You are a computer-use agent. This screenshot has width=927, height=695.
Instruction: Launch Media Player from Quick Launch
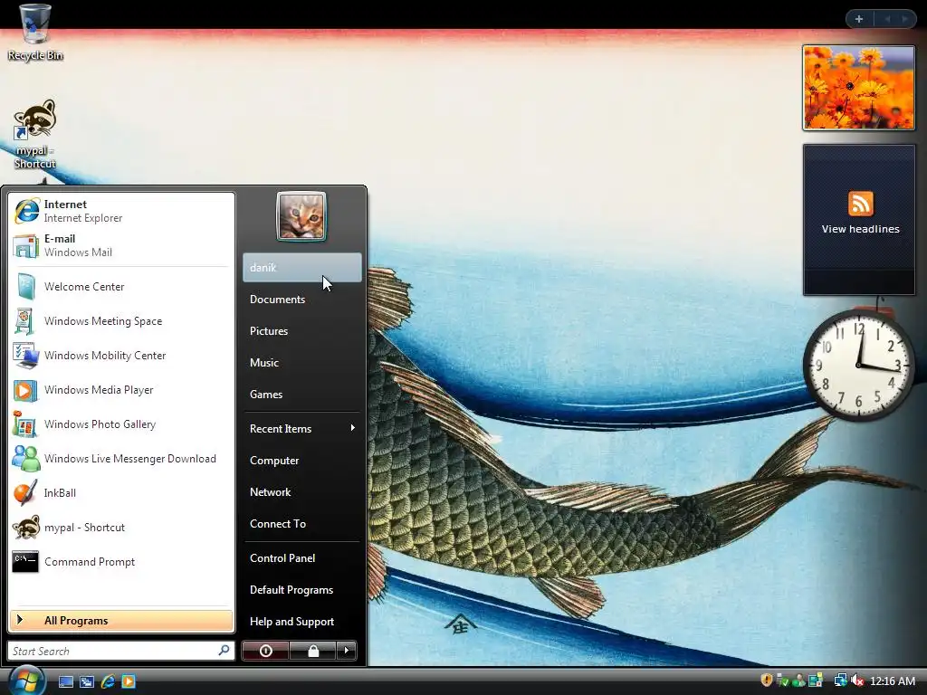129,682
